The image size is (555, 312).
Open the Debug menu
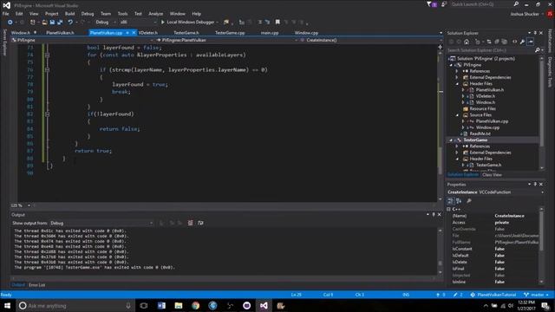(88, 14)
